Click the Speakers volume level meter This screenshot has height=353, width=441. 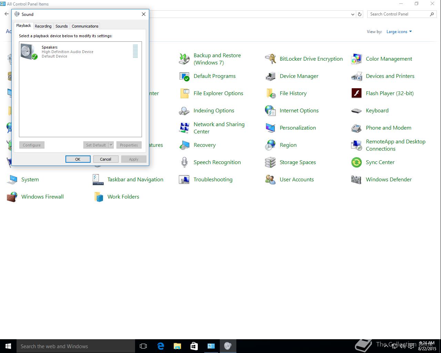135,51
